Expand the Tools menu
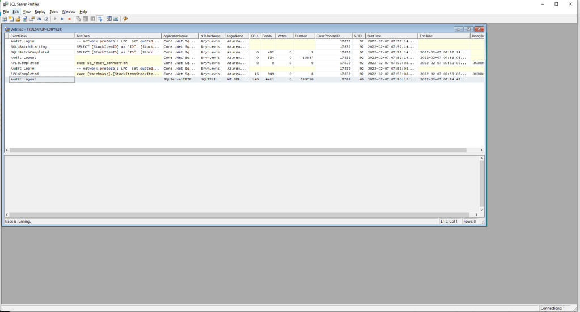Viewport: 580px width, 312px height. 54,11
